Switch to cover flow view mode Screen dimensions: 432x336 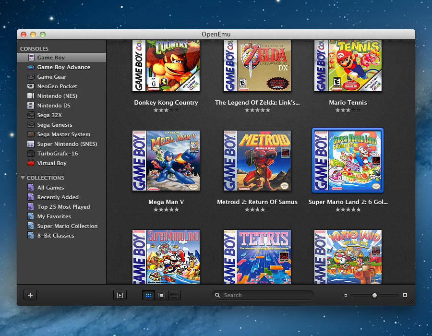(161, 295)
